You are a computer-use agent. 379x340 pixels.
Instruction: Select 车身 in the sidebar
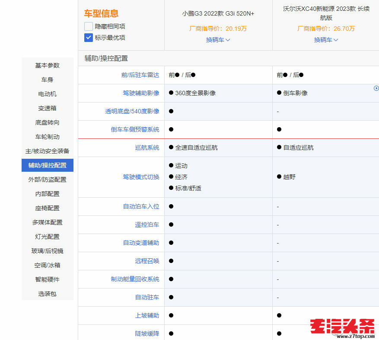click(48, 80)
